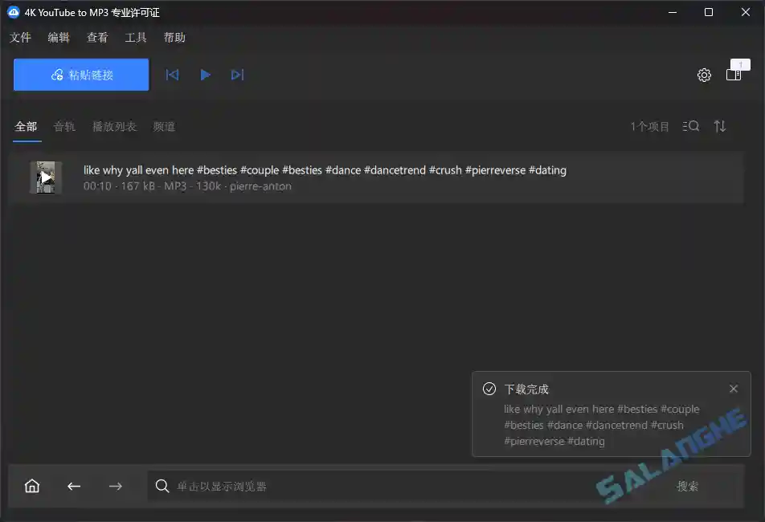Open the 帮助 menu
This screenshot has width=765, height=522.
click(174, 37)
